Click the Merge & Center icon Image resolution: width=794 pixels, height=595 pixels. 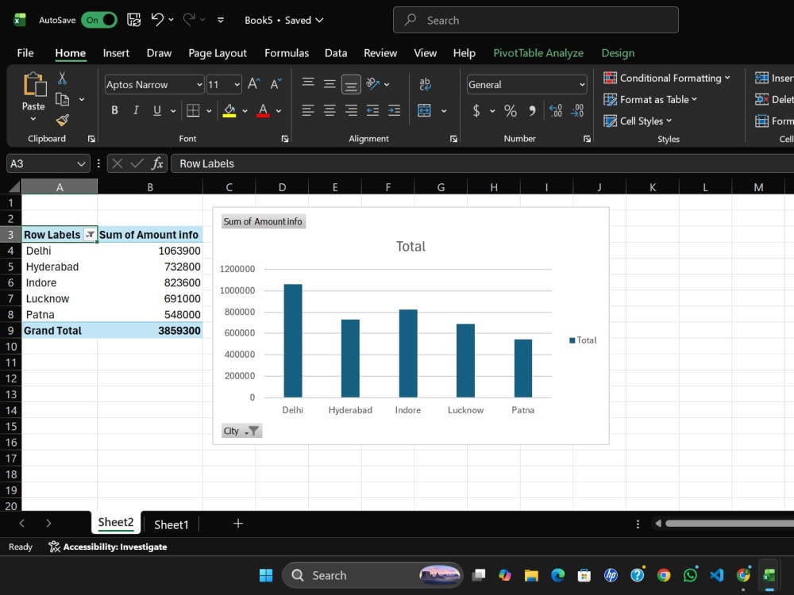[424, 110]
